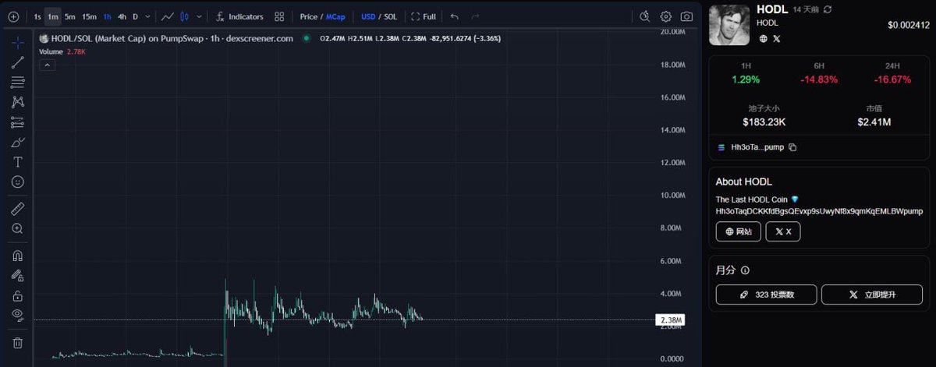
Task: Open the X icon under HODL name
Action: point(776,38)
